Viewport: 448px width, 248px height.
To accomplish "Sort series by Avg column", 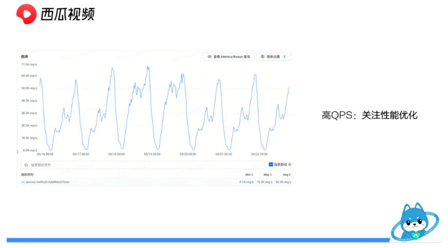I will pos(287,174).
